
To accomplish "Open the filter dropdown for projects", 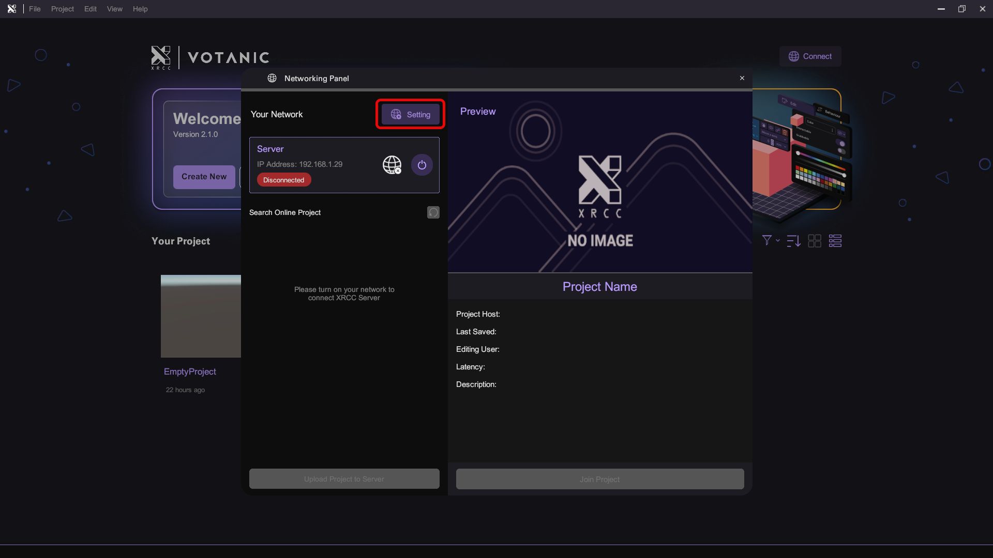I will coord(770,240).
